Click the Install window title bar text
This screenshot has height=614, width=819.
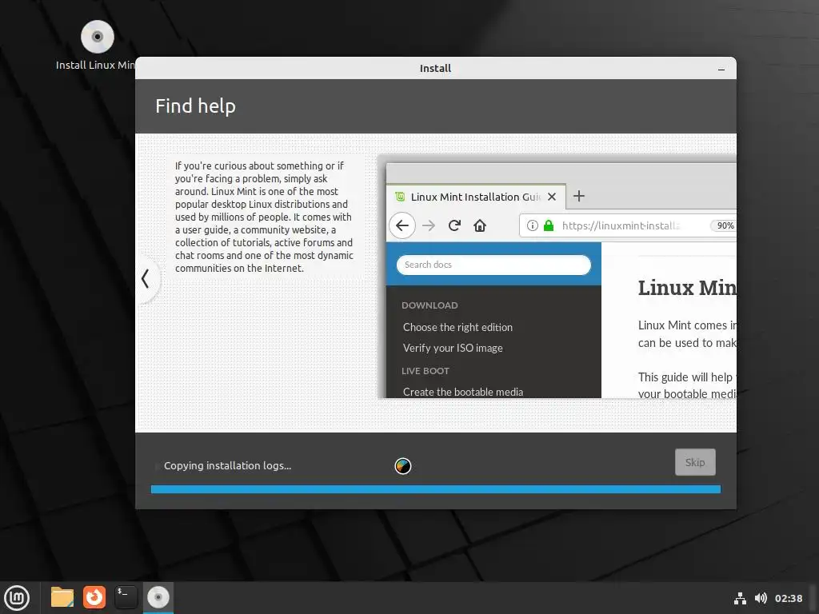pyautogui.click(x=435, y=69)
